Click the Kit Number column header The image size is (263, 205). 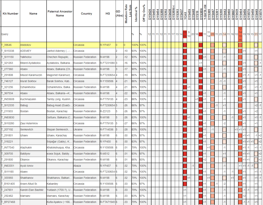[x=10, y=14]
